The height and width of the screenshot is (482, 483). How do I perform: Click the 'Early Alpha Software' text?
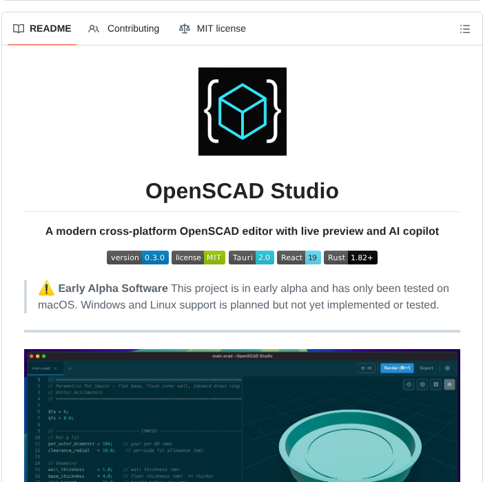pos(113,289)
